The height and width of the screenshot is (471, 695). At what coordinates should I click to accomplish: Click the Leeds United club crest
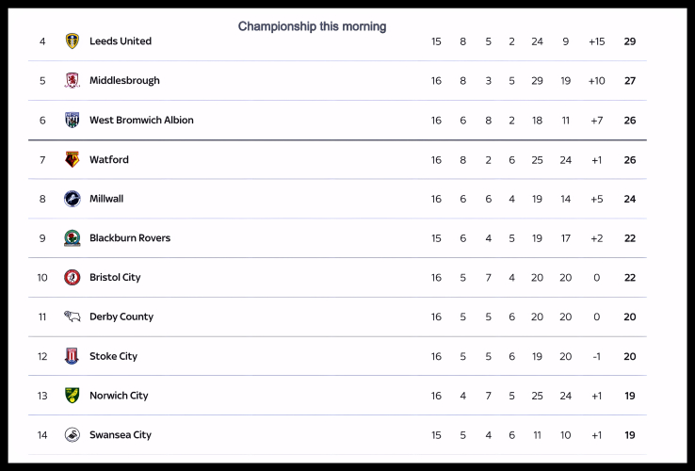[x=73, y=41]
